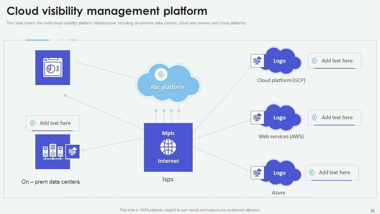
Task: Click the 'Isps' label under Internet box
Action: [x=168, y=179]
